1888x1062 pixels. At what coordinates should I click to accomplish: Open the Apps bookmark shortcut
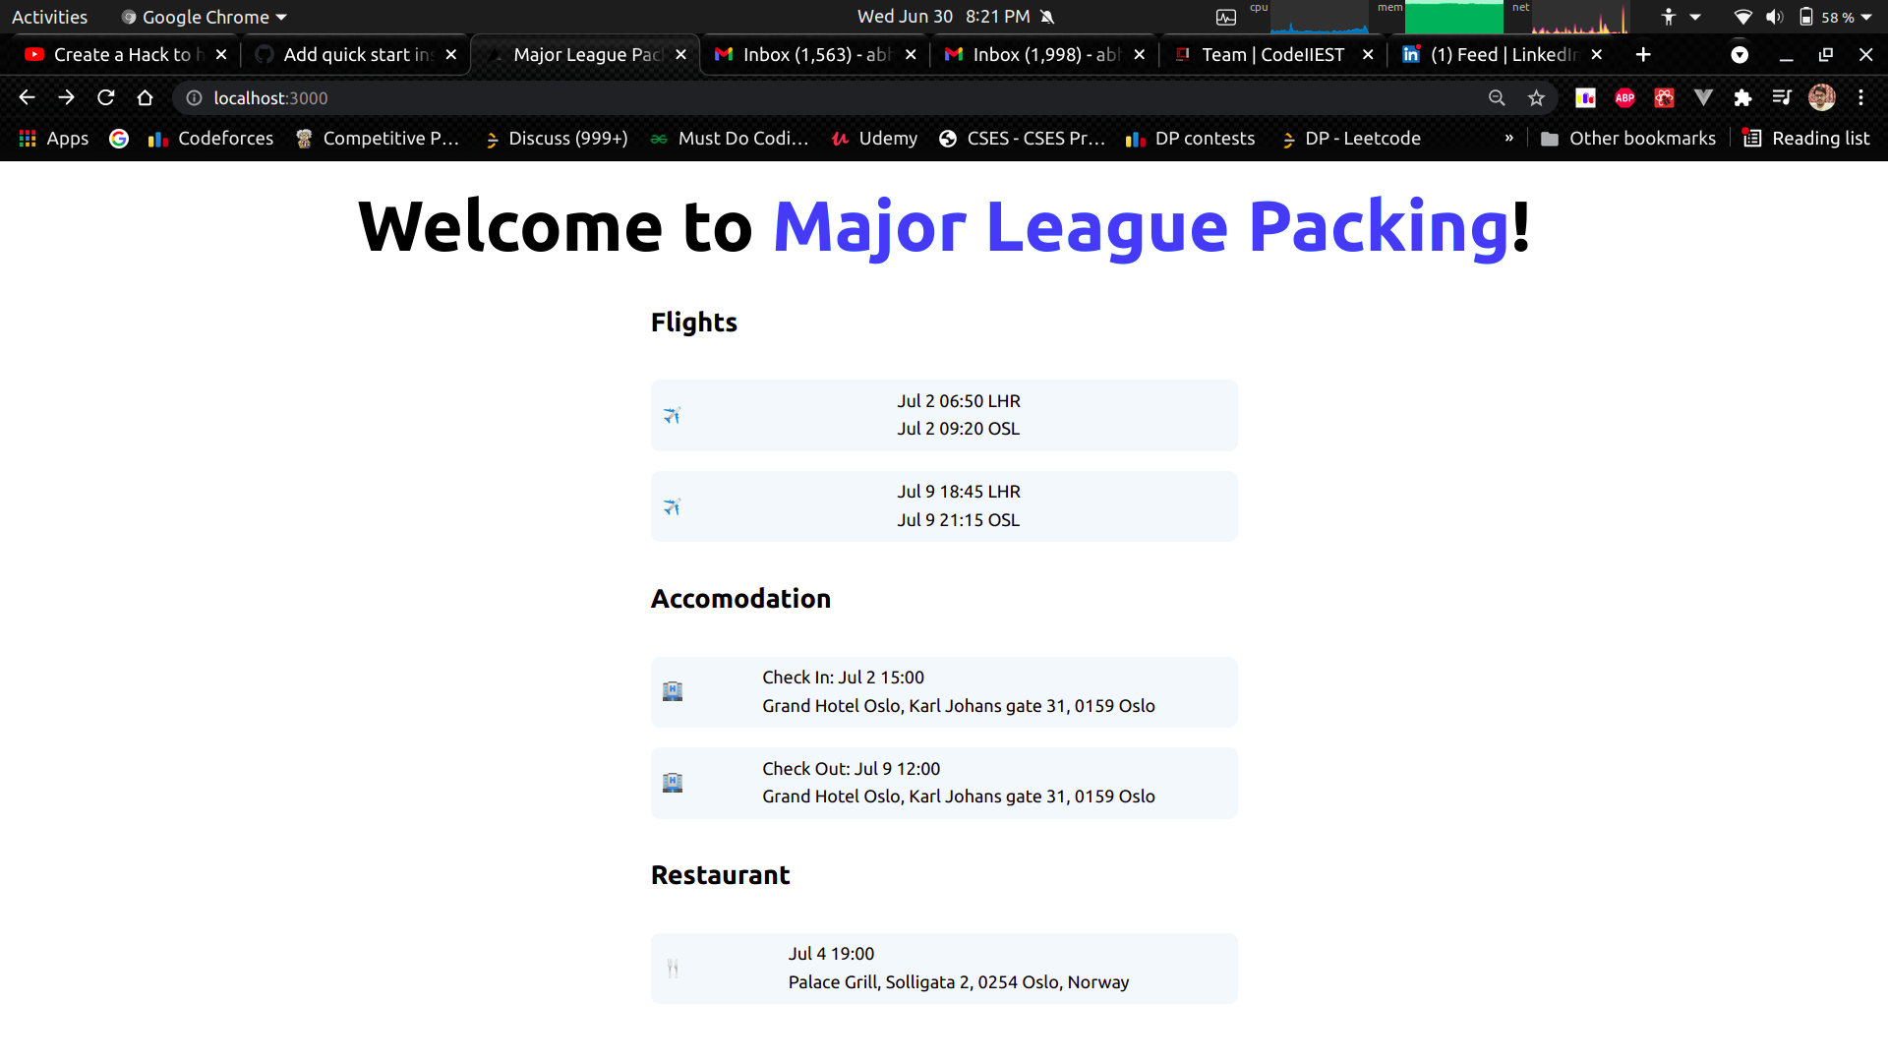pyautogui.click(x=54, y=139)
